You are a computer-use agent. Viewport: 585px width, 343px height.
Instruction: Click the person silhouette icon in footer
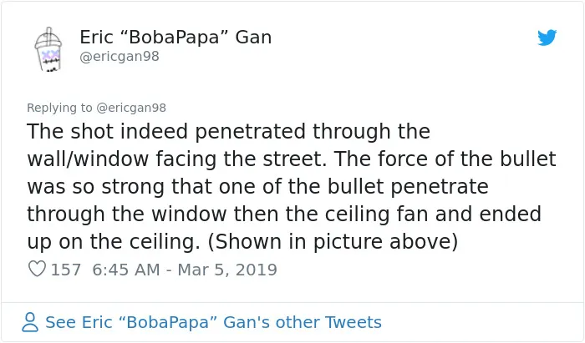(x=30, y=322)
